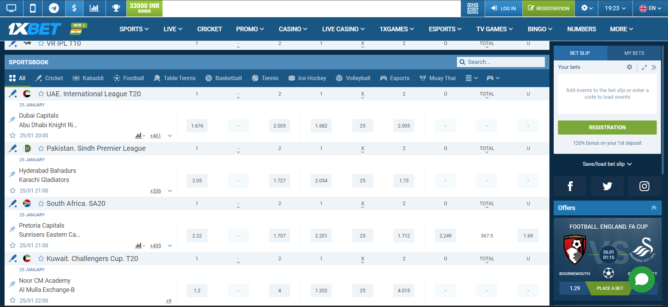Favorite the Pretoria Capitals match
This screenshot has width=668, height=307.
click(13, 246)
